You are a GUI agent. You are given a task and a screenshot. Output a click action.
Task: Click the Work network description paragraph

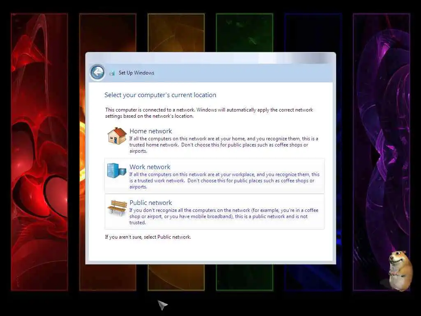tap(224, 181)
